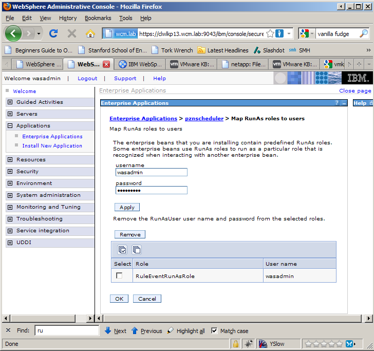This screenshot has height=351, width=374.
Task: Open the View menu
Action: (x=45, y=18)
